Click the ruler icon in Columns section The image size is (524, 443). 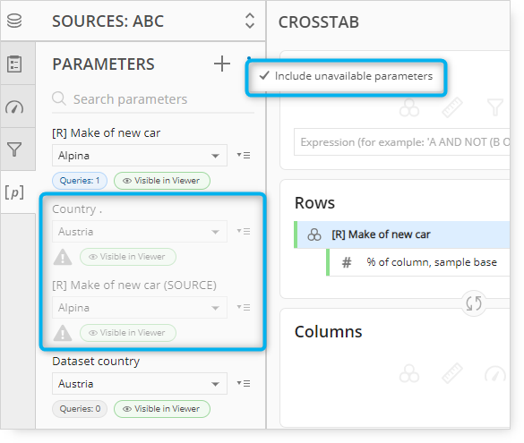point(451,373)
